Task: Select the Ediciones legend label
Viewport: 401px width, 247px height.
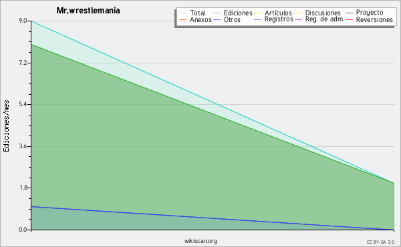Action: tap(238, 13)
